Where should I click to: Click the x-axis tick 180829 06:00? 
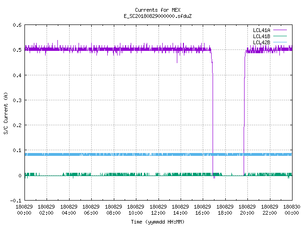91,210
